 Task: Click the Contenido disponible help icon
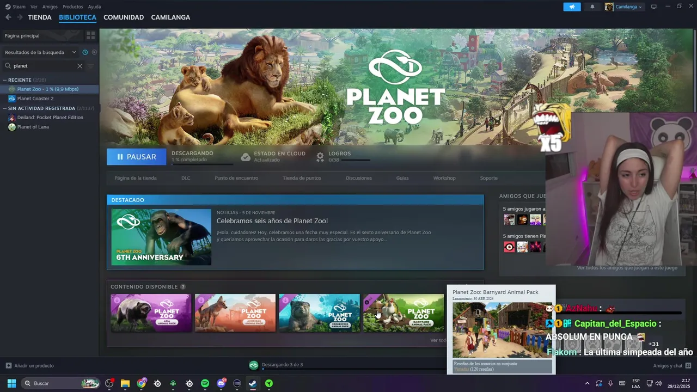tap(183, 287)
